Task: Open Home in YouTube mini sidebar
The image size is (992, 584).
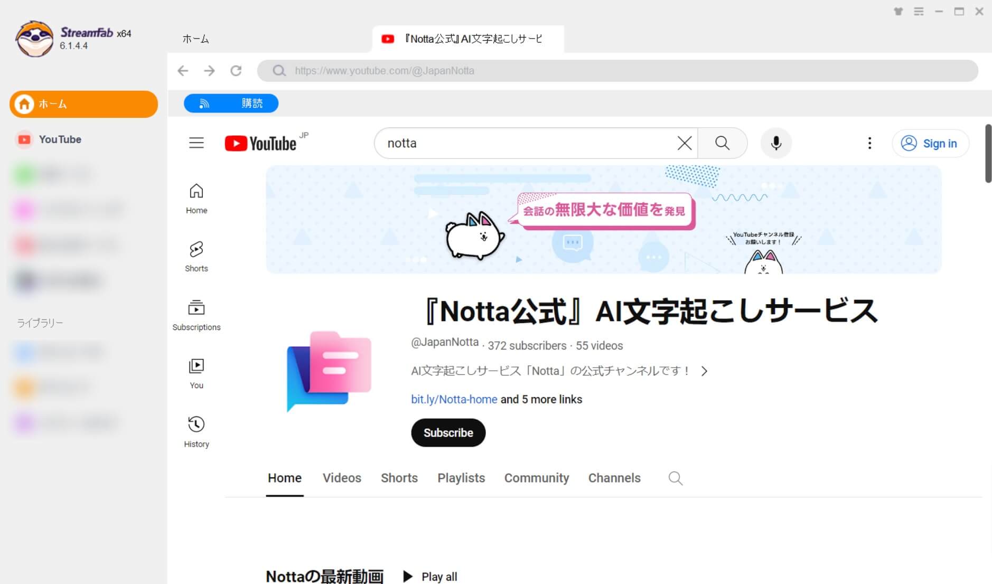Action: tap(196, 199)
